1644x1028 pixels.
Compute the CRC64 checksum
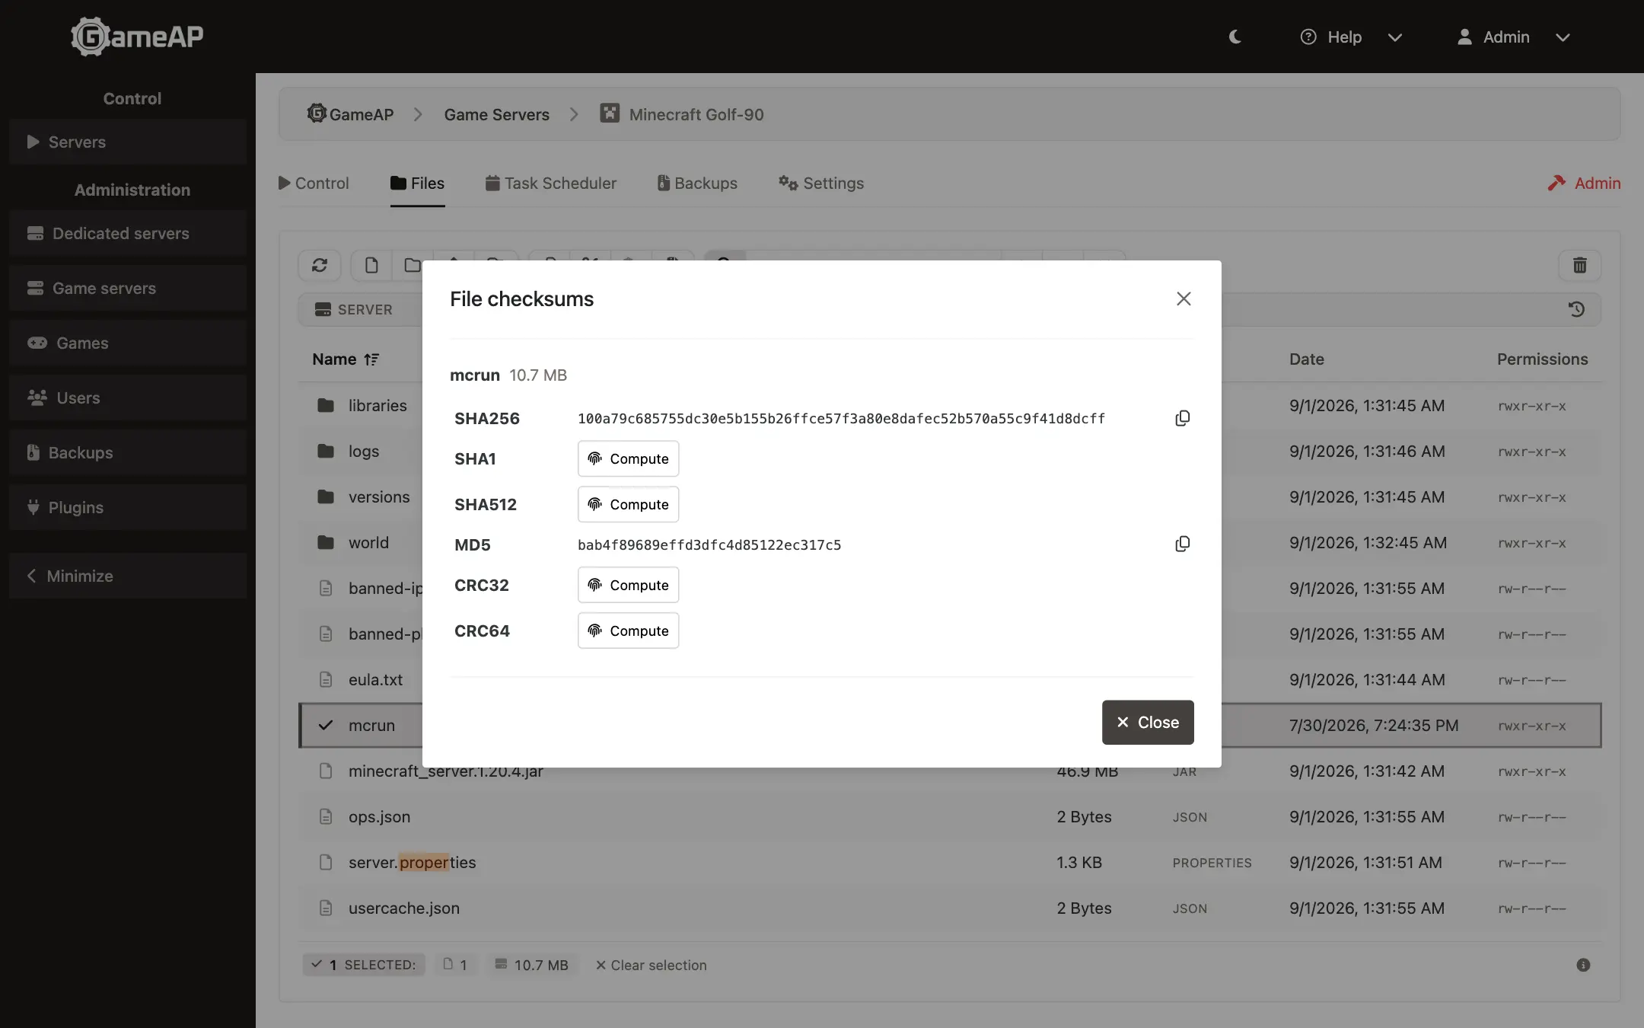click(628, 631)
